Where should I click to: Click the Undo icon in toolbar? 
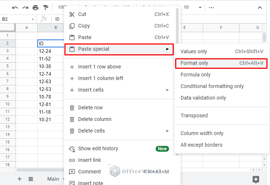point(15,8)
